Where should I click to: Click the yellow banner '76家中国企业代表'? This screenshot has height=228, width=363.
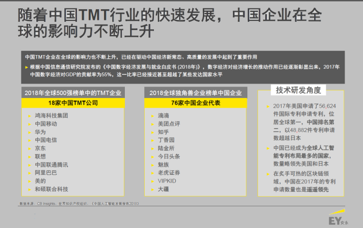(196, 103)
